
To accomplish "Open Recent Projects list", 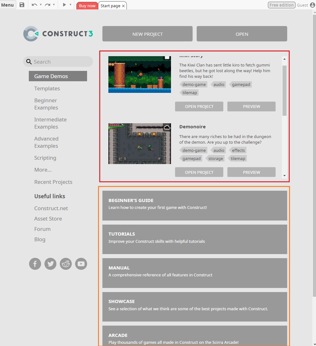I will 53,182.
